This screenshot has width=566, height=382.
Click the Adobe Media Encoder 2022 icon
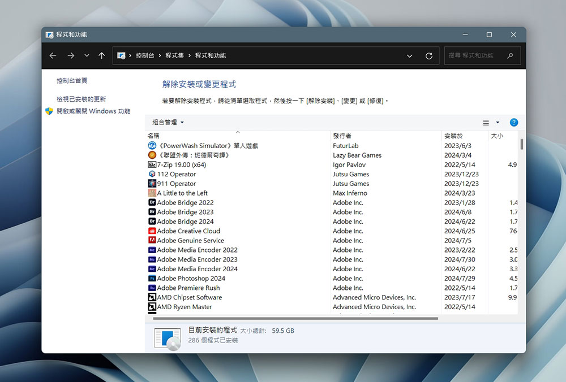(x=152, y=250)
